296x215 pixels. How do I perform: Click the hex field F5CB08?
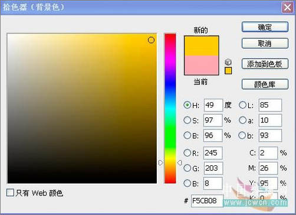(207, 201)
